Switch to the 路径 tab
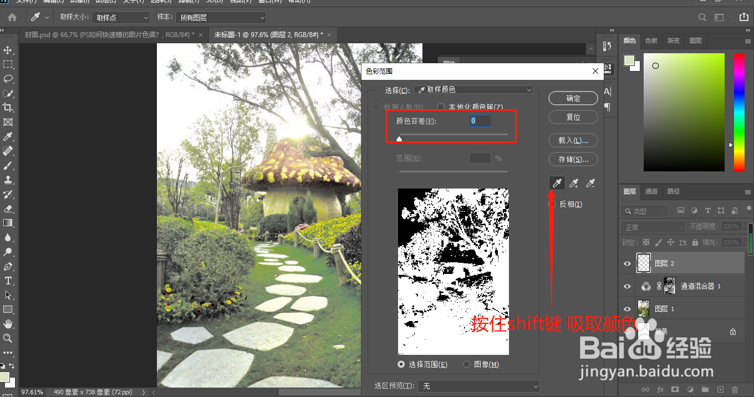The image size is (754, 397). point(674,191)
